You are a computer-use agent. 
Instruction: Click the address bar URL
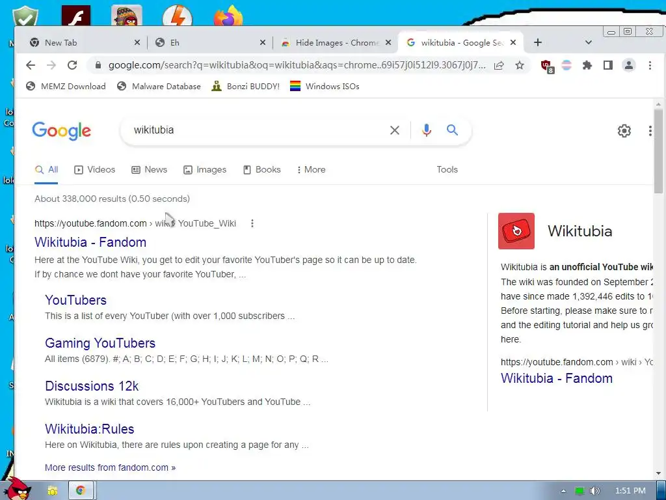[297, 65]
